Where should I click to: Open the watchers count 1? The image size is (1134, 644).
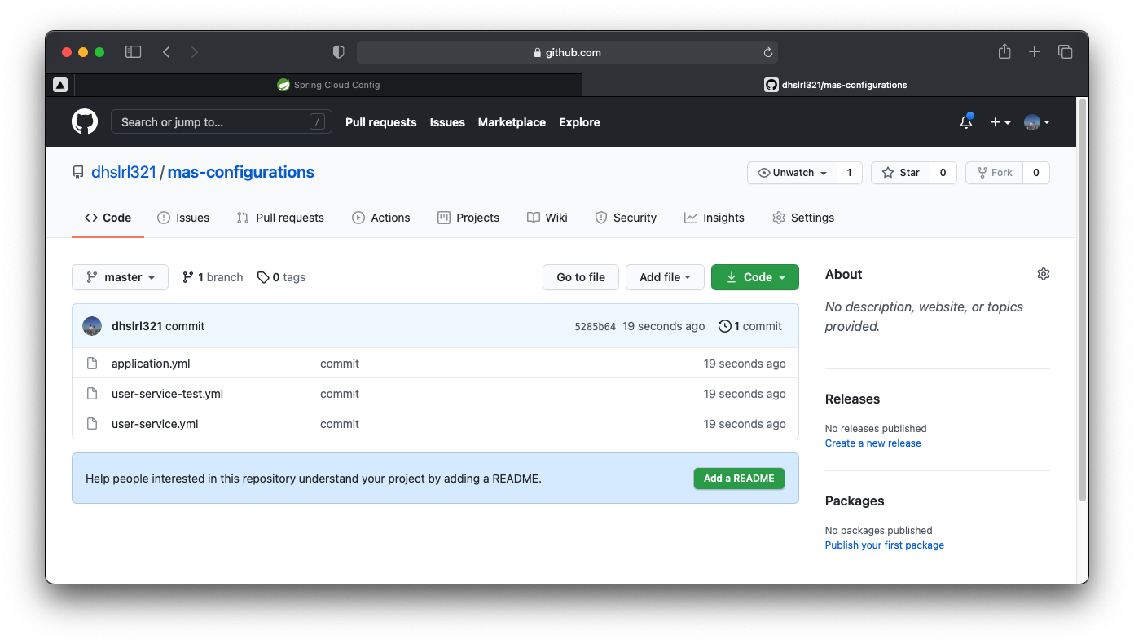[850, 173]
